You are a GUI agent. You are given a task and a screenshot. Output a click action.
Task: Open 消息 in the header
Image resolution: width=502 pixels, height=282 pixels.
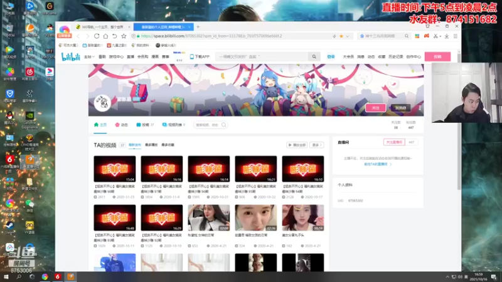tap(360, 56)
